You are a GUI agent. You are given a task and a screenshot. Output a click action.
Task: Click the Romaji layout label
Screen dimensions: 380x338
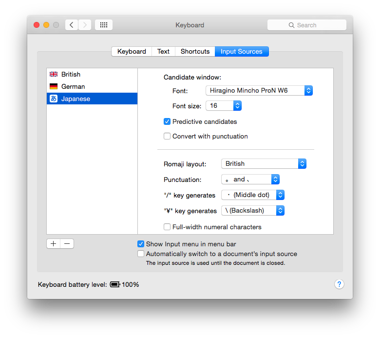(x=185, y=164)
